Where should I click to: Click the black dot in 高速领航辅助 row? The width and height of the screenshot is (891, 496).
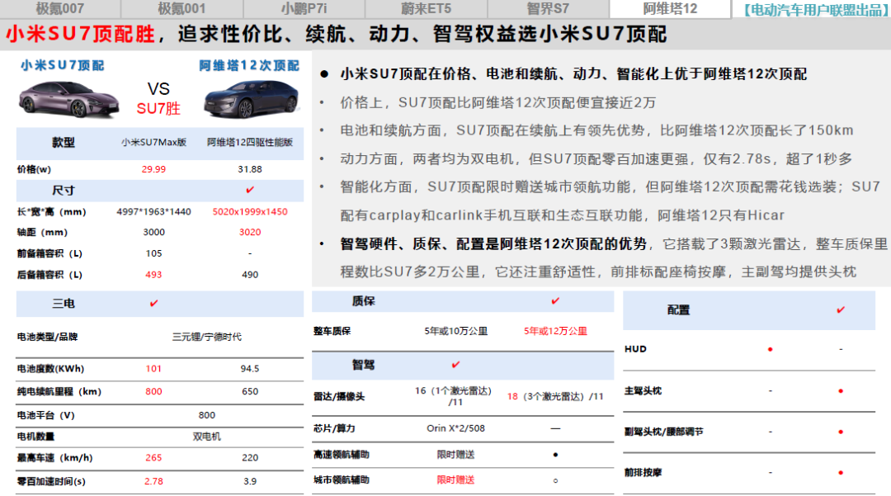[x=555, y=455]
